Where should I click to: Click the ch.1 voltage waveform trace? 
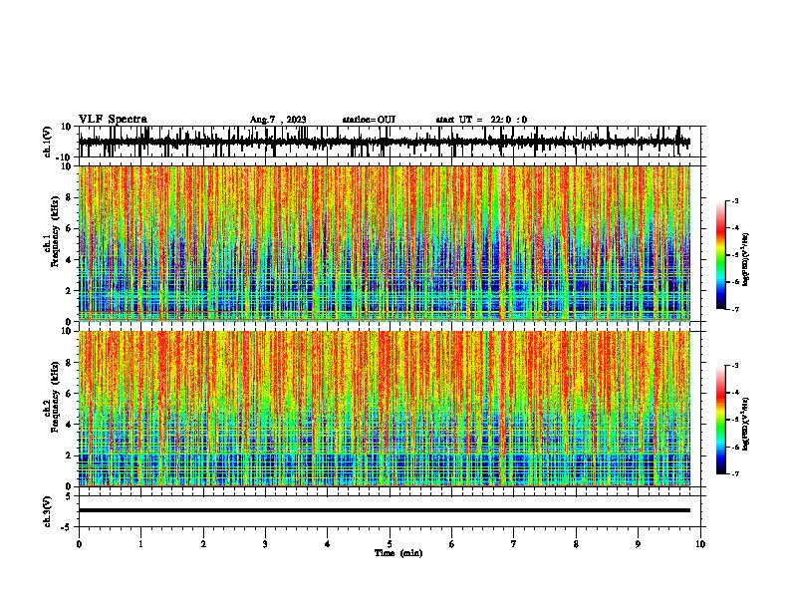point(385,142)
